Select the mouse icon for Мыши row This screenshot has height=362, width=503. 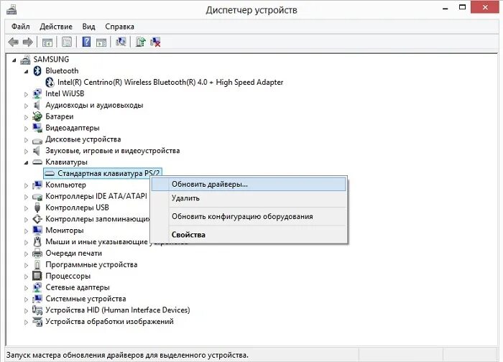coord(37,242)
